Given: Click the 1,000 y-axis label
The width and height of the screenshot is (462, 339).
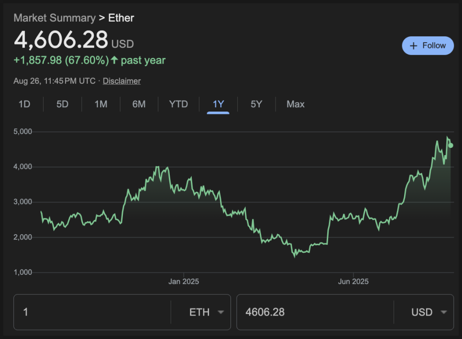Looking at the screenshot, I should pyautogui.click(x=22, y=272).
